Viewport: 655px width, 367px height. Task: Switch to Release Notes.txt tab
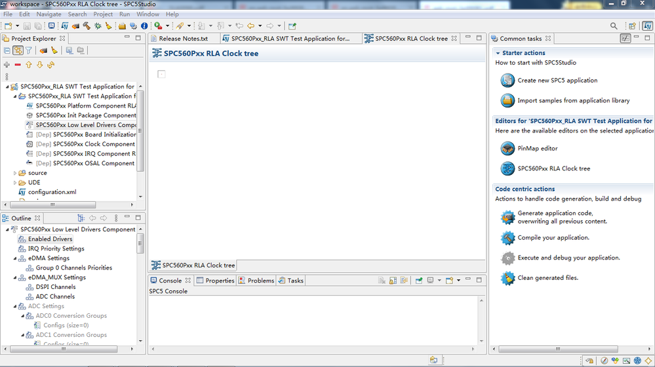tap(183, 39)
